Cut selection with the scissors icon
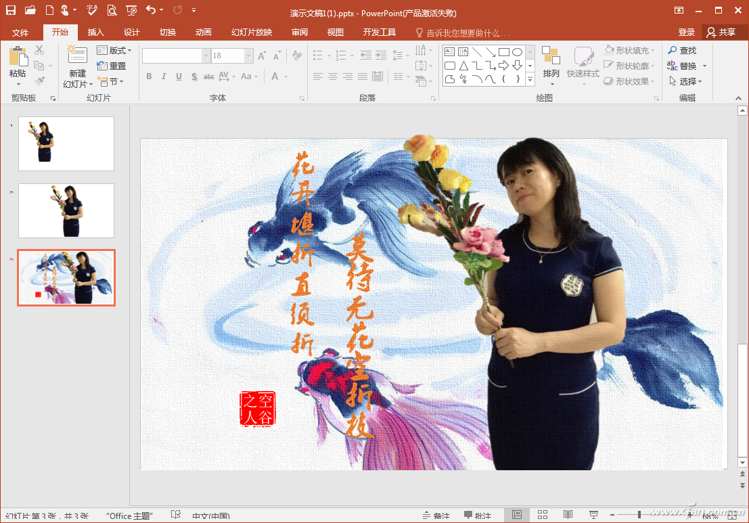The width and height of the screenshot is (749, 523). coord(40,50)
